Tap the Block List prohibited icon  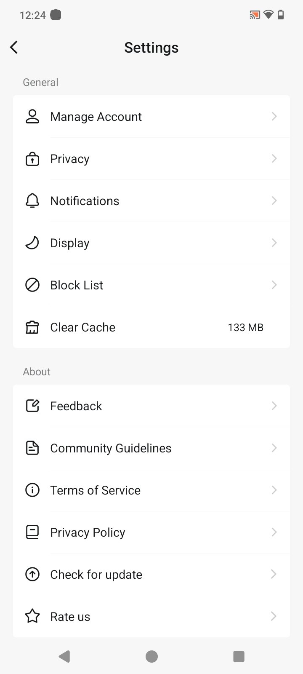32,285
